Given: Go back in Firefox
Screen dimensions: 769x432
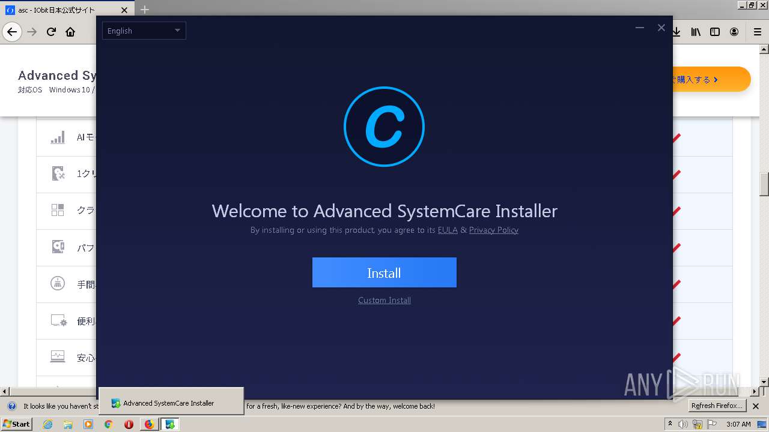Looking at the screenshot, I should point(12,32).
